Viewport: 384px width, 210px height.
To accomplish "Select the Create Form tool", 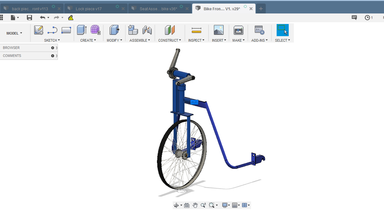I will 95,30.
